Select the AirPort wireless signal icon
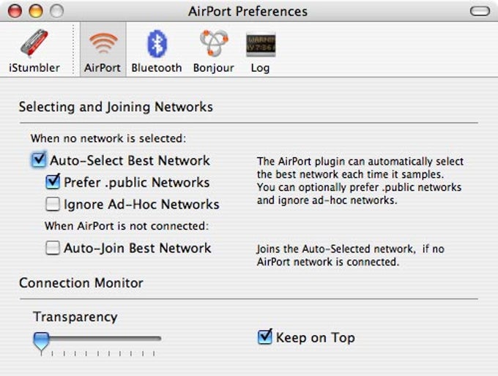 [103, 43]
